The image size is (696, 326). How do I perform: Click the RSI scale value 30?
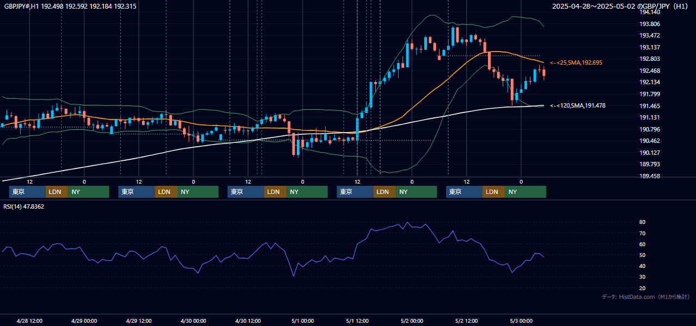(643, 277)
